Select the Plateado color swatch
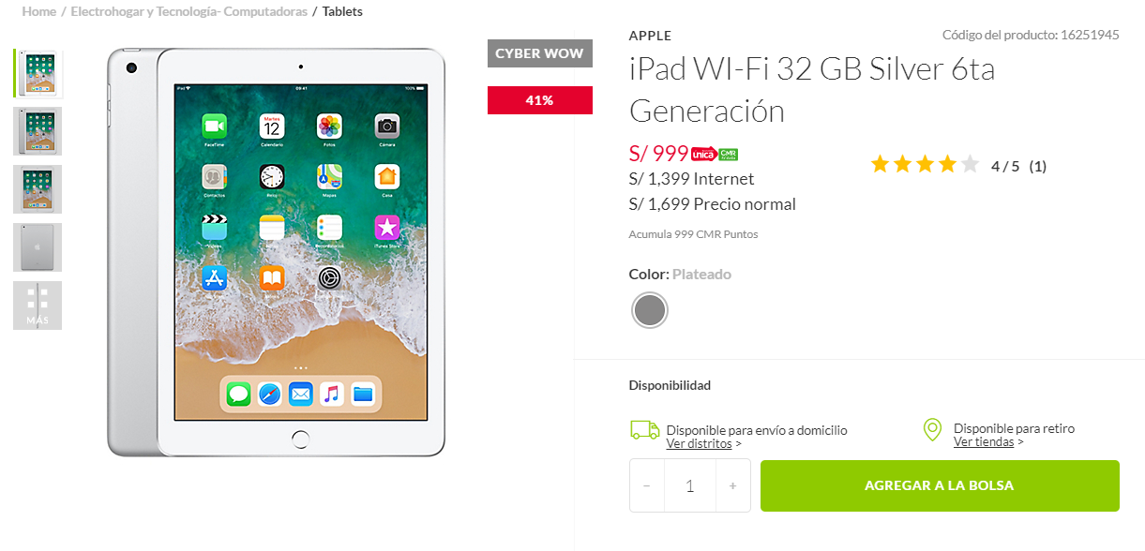Viewport: 1145px width, 551px height. point(649,310)
